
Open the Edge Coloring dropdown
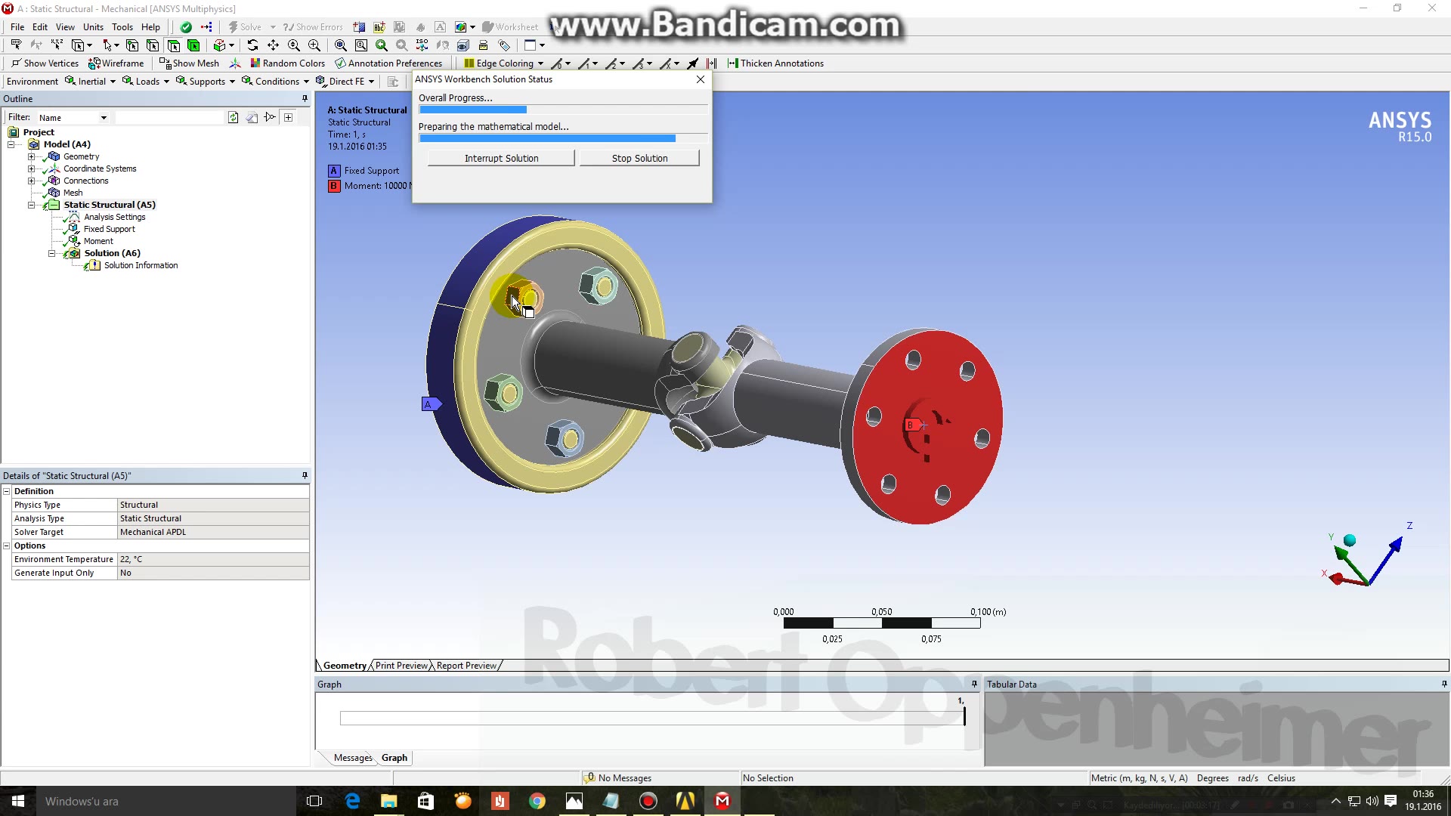coord(504,63)
